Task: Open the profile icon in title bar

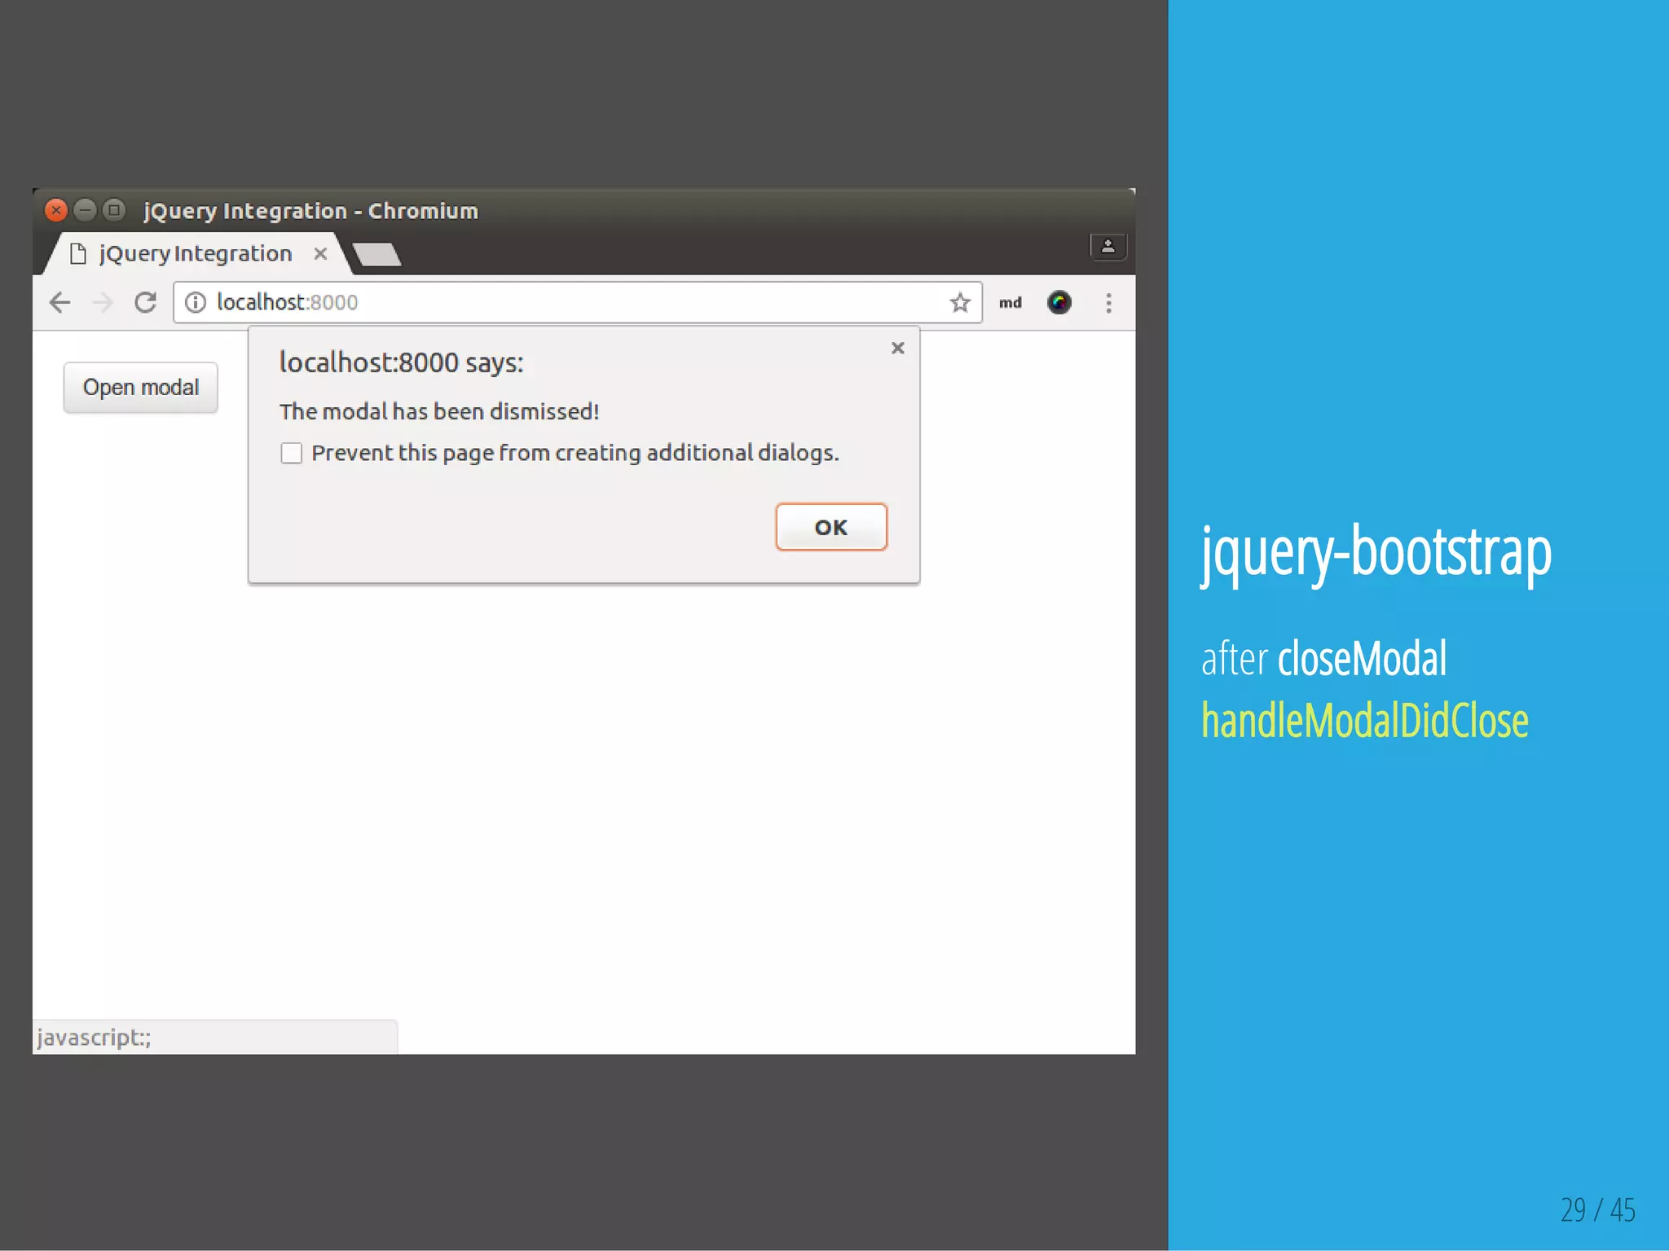Action: click(1108, 246)
